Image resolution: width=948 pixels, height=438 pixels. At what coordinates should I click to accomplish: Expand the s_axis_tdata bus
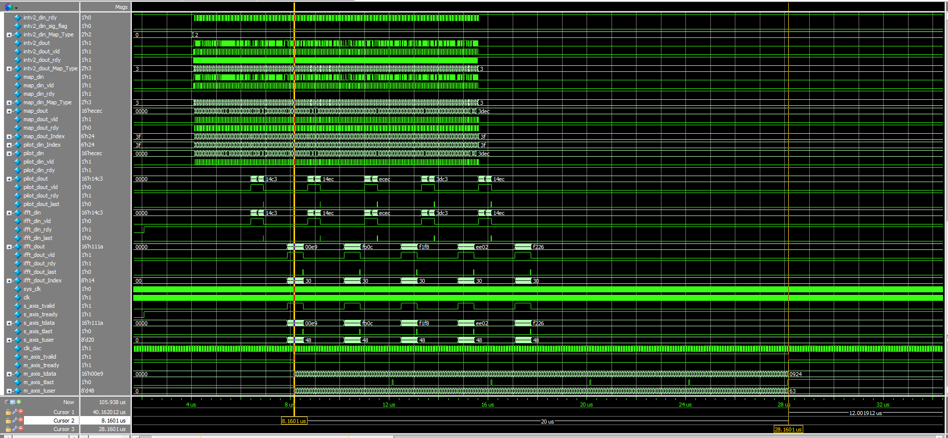click(x=9, y=323)
